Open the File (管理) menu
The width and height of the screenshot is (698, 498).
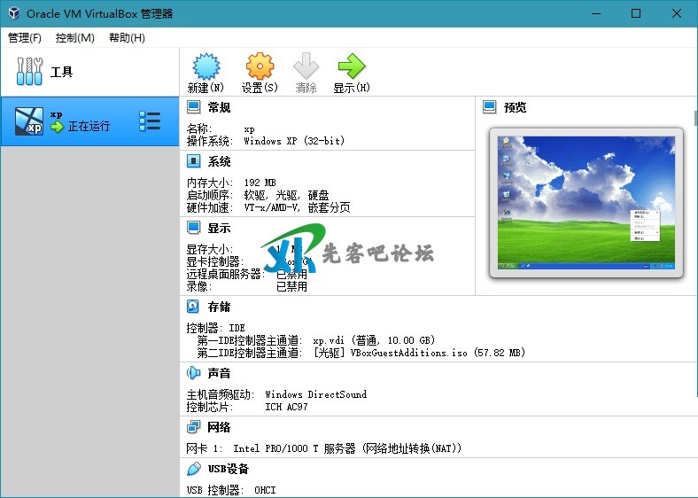coord(25,38)
